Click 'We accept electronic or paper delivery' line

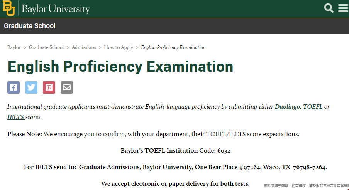175,184
